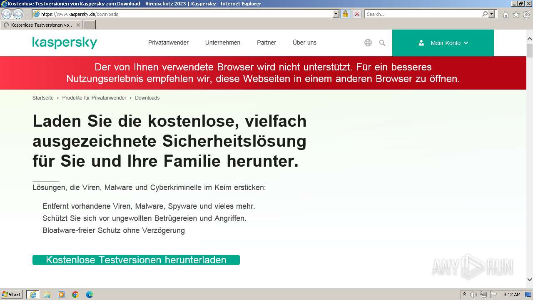Click 'Entfernt vorhandene Viren, Malware' line
The image size is (533, 300).
tap(149, 206)
